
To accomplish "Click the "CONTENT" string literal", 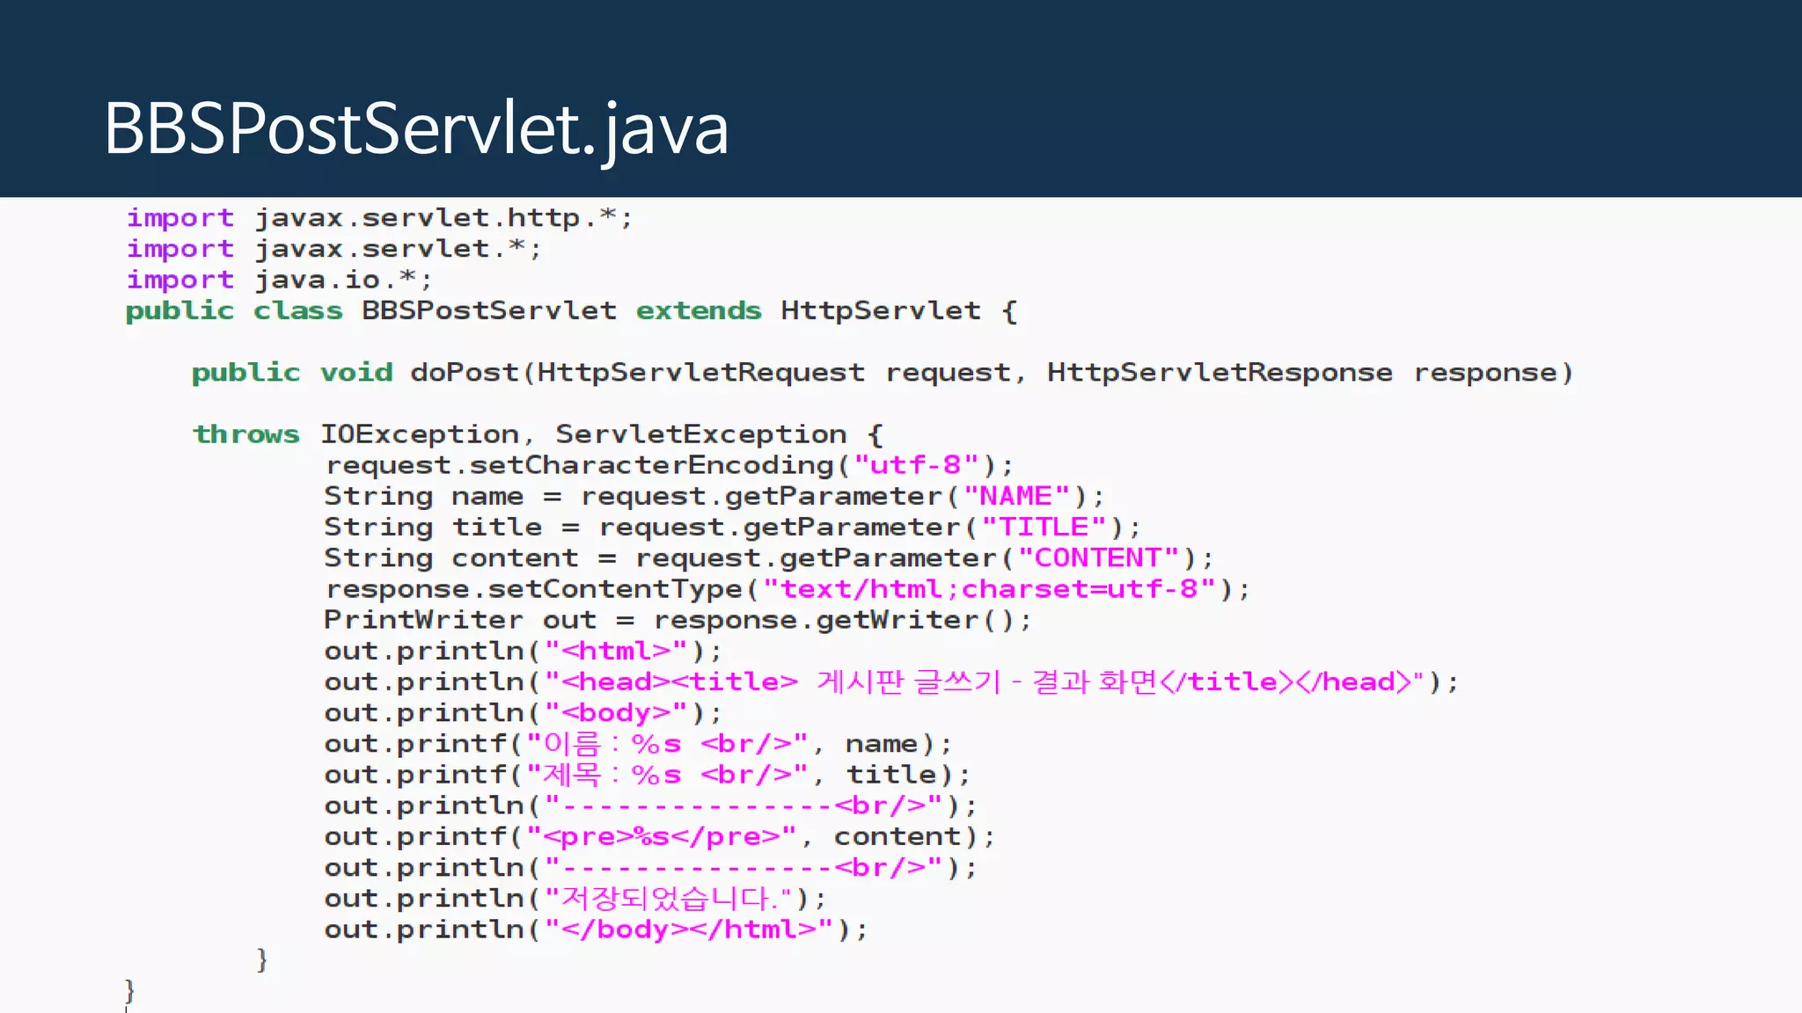I will point(1098,558).
